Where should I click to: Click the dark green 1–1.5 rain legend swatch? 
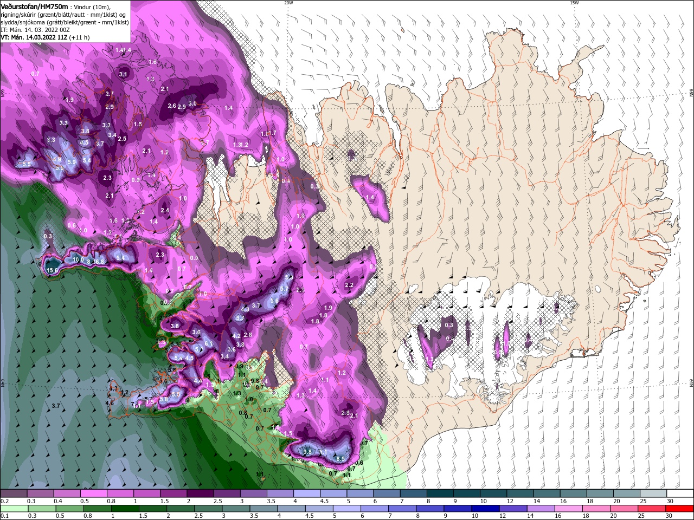pos(125,509)
